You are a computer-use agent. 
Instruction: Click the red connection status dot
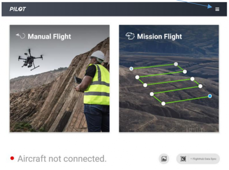[12, 158]
